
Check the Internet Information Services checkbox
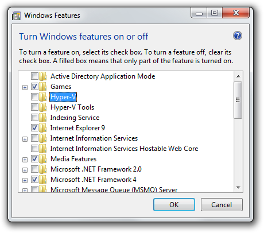34,138
